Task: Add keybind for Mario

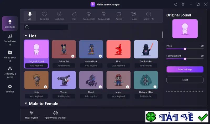Action: click(x=119, y=96)
